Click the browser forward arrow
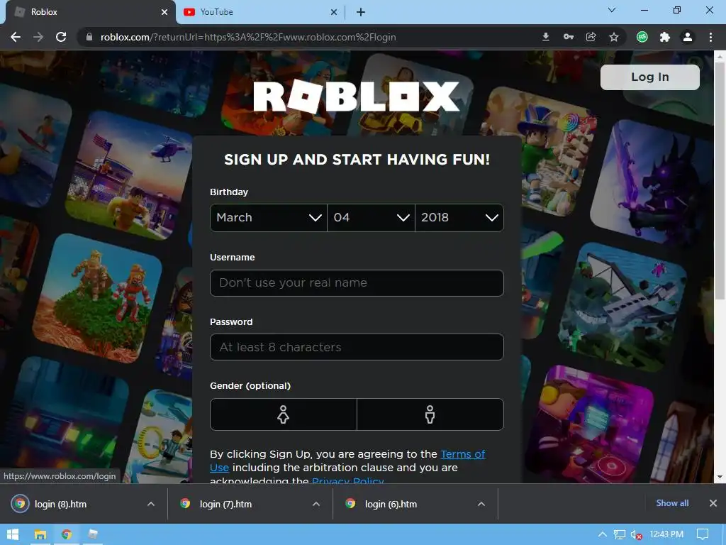This screenshot has height=545, width=726. tap(38, 37)
